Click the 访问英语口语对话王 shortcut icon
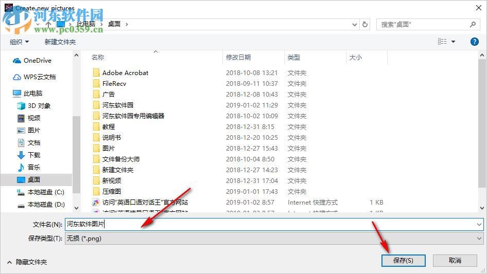Screen dimensions: 487x274 tap(96, 203)
